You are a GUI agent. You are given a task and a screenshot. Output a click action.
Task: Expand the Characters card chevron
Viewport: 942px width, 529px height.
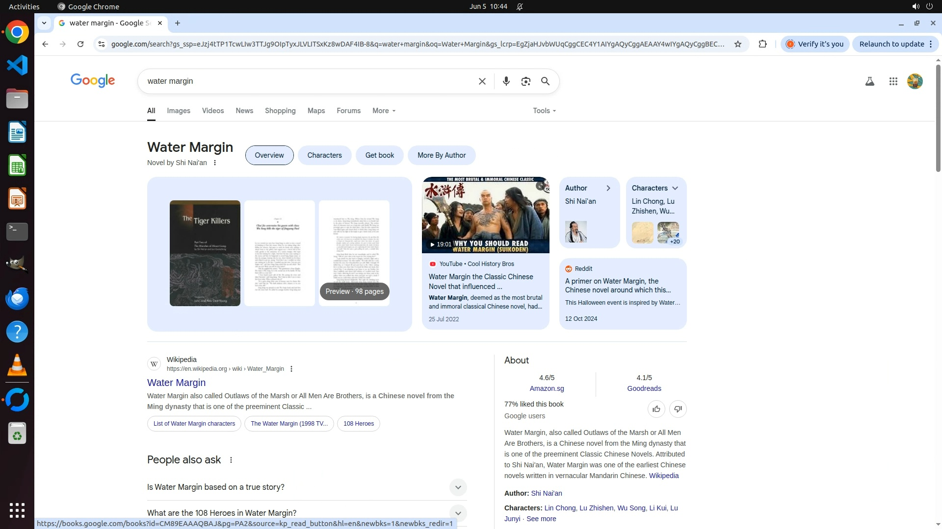point(675,188)
